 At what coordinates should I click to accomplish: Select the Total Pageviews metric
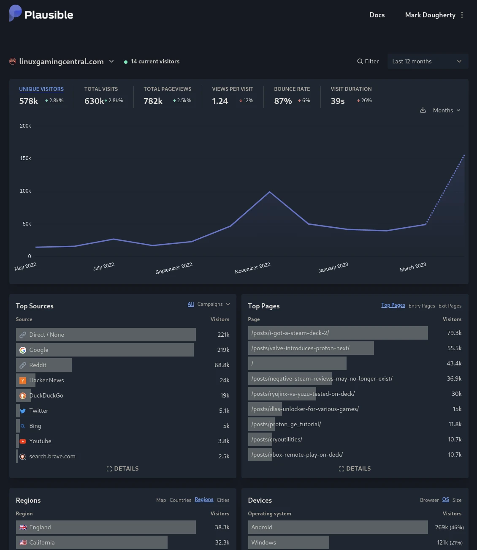point(167,95)
